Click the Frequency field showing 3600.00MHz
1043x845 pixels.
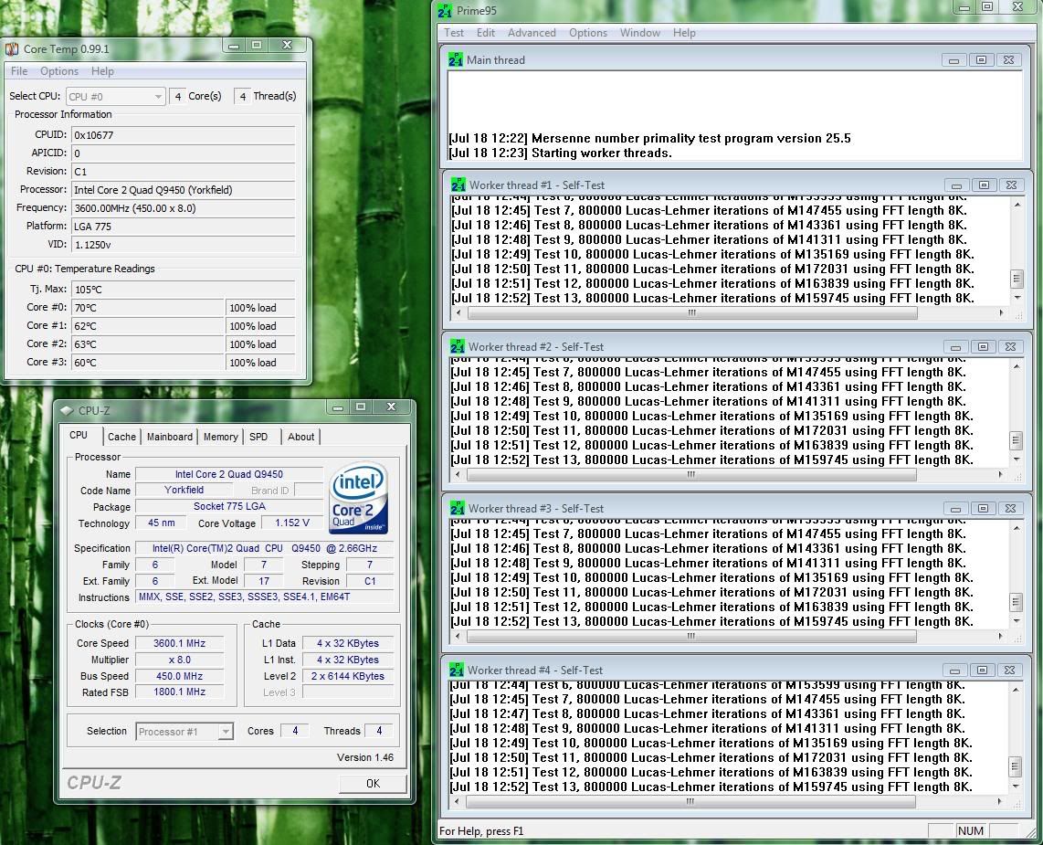(x=183, y=208)
